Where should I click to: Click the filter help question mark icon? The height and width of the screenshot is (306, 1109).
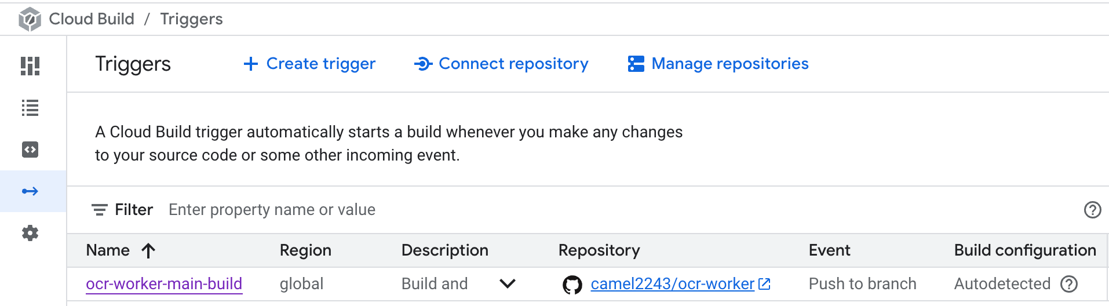pyautogui.click(x=1092, y=210)
